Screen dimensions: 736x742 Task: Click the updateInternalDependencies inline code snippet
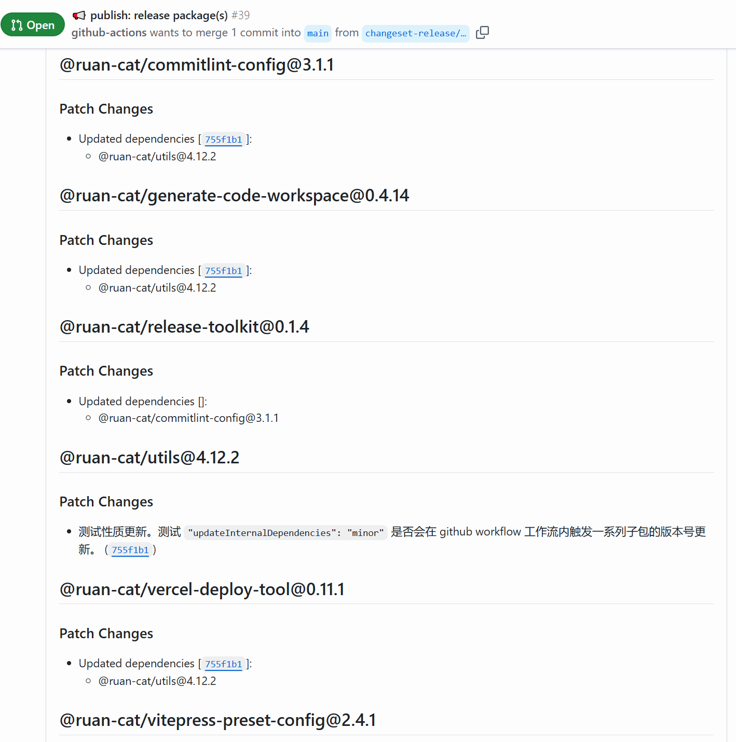(285, 533)
